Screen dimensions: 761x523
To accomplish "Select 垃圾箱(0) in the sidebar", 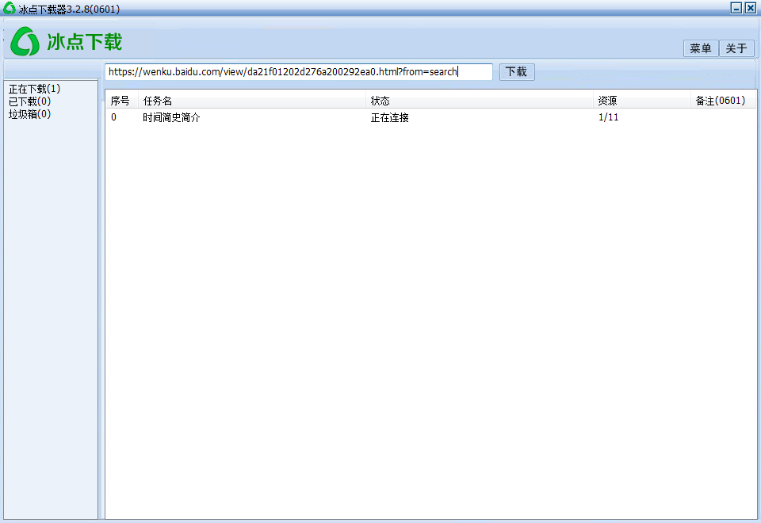I will [x=29, y=114].
